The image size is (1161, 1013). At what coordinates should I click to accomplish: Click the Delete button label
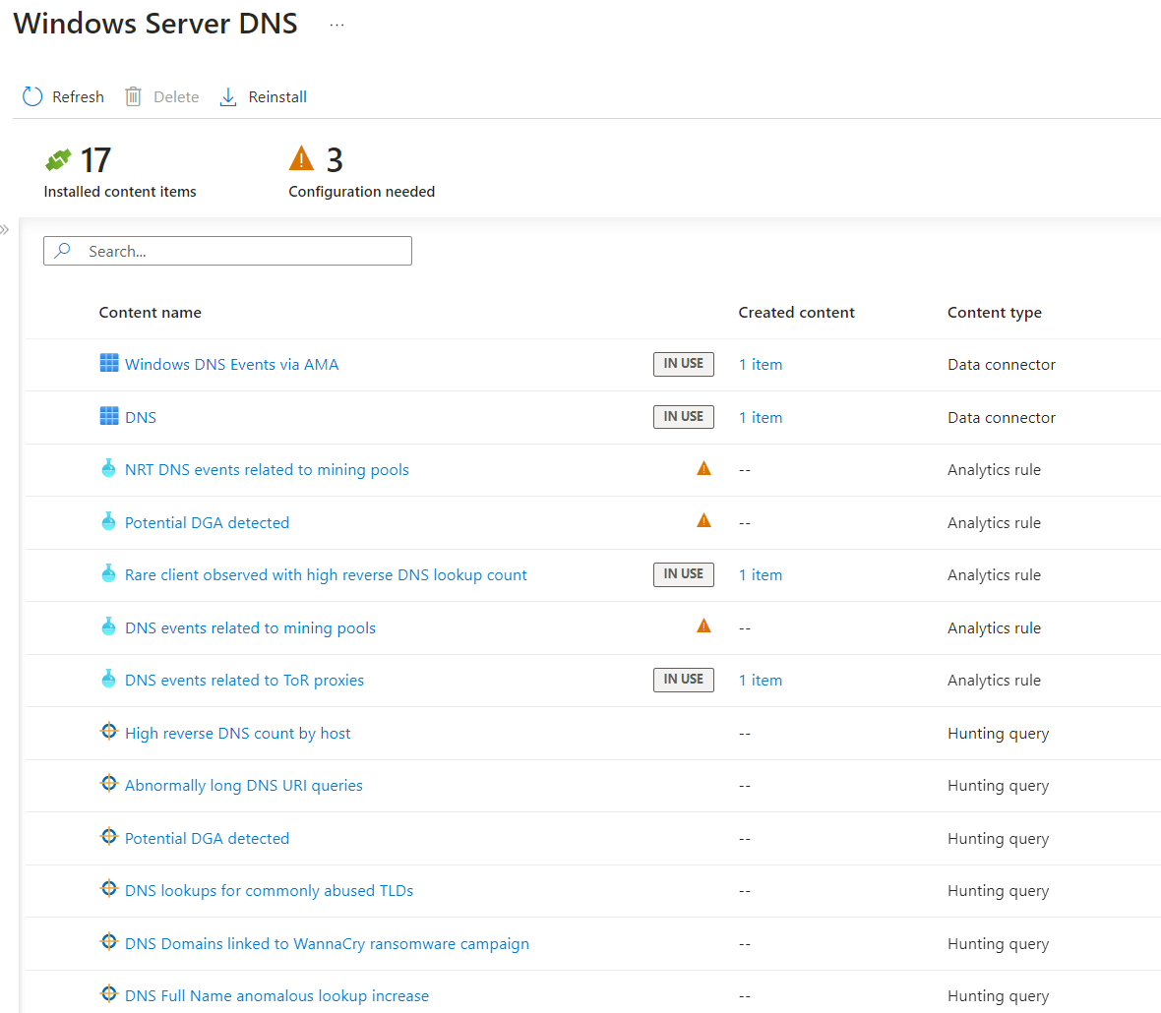click(x=176, y=97)
